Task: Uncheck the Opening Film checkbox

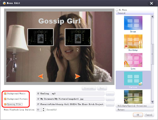Action: [x=5, y=104]
